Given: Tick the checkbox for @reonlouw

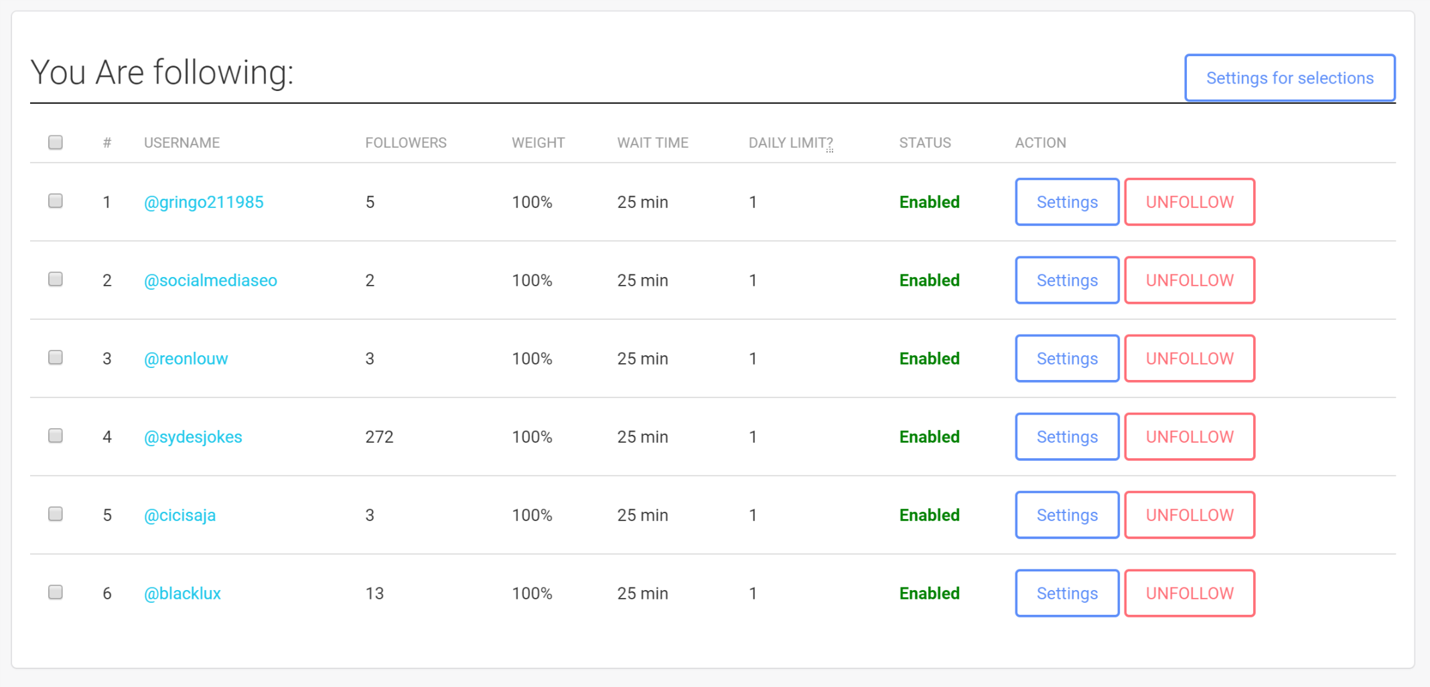Looking at the screenshot, I should coord(56,358).
